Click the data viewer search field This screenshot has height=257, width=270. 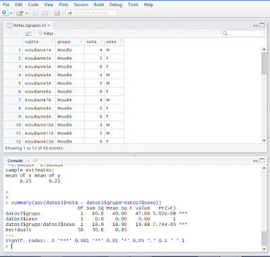(x=242, y=33)
